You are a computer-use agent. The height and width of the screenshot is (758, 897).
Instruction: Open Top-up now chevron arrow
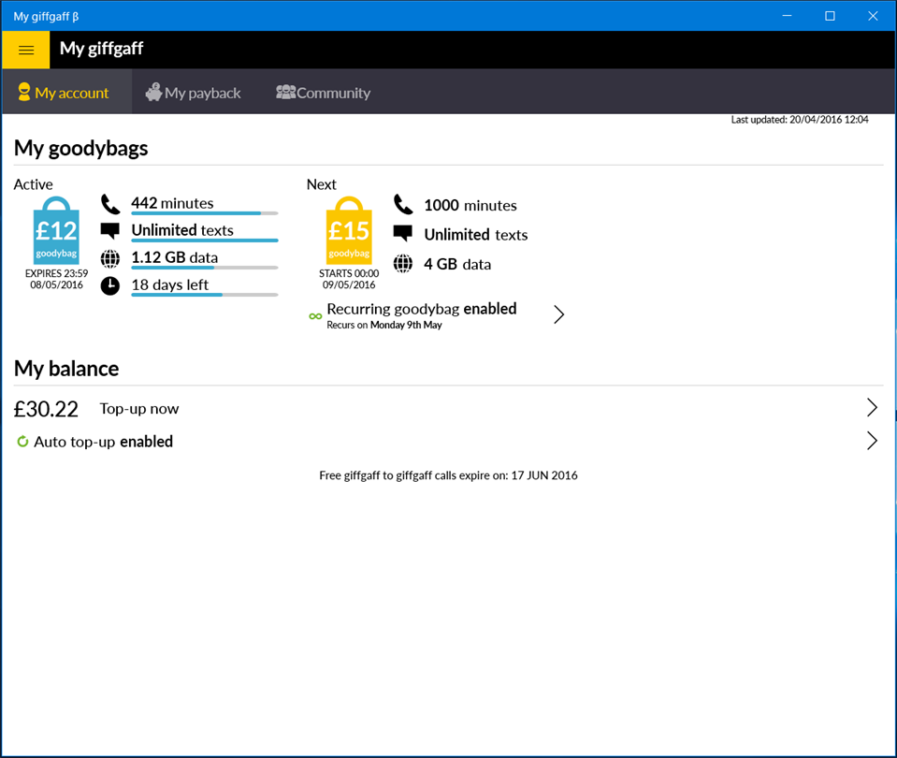click(871, 408)
